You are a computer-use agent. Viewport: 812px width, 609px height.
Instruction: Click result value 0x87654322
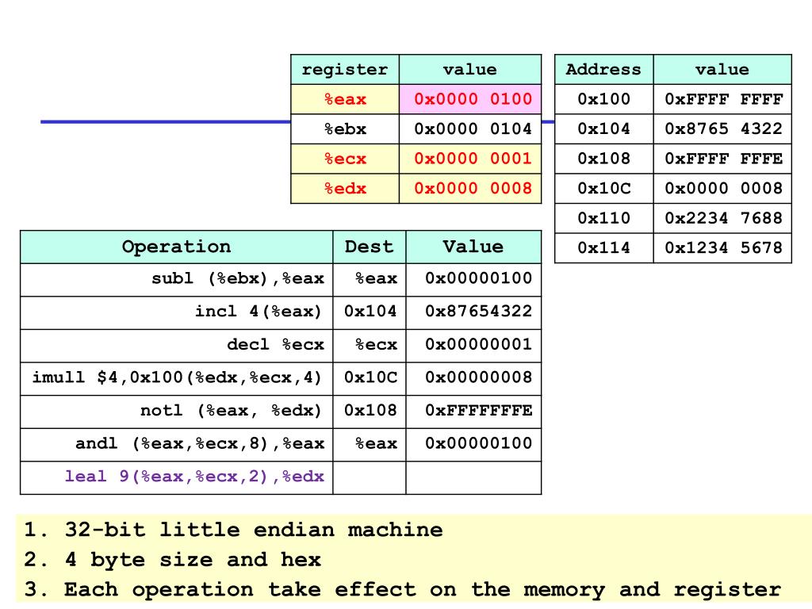point(473,312)
